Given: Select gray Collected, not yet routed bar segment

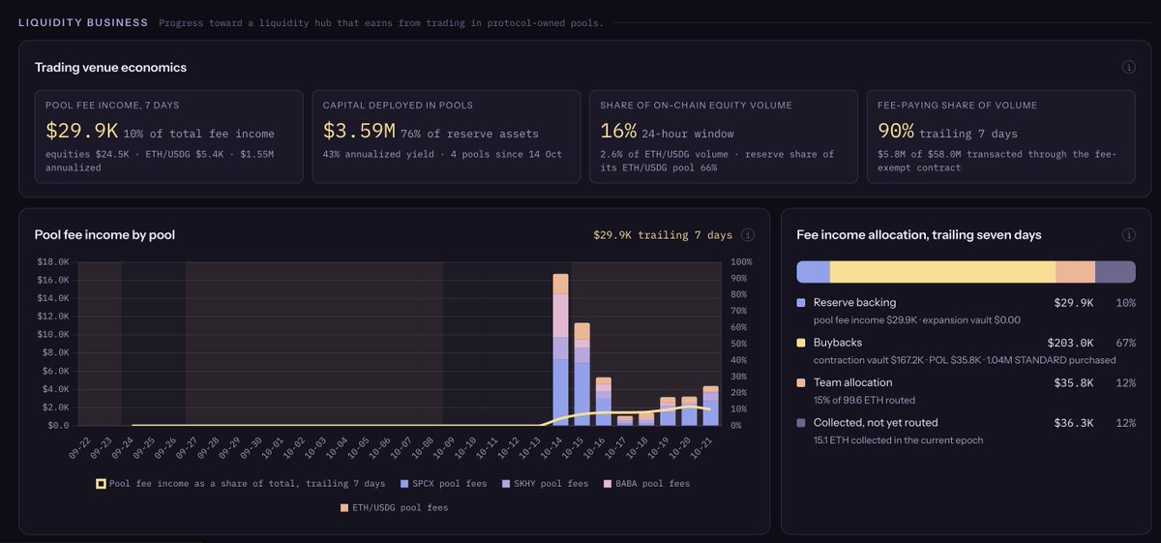Looking at the screenshot, I should 1115,272.
